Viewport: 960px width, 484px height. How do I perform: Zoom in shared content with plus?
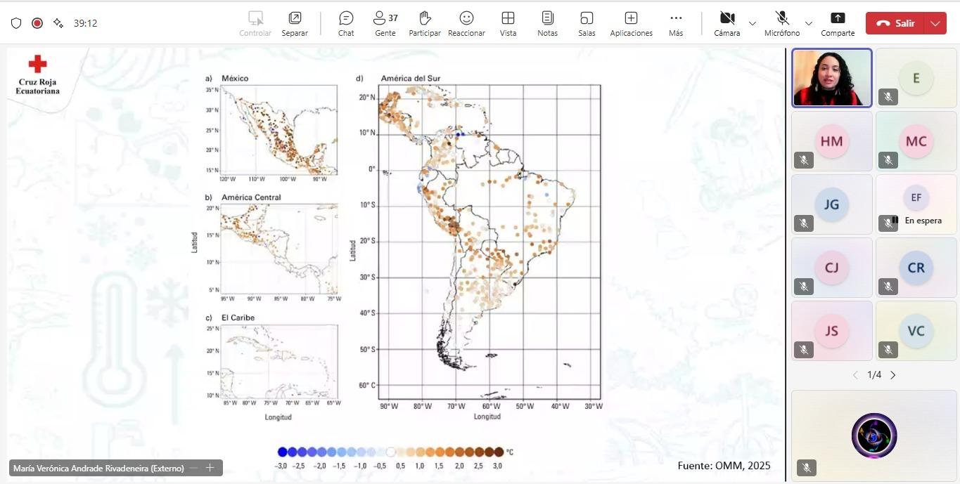tap(210, 468)
